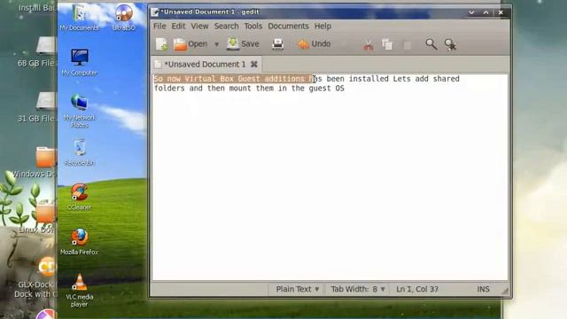Cut selection using the scissors icon
The image size is (567, 319).
pos(368,44)
